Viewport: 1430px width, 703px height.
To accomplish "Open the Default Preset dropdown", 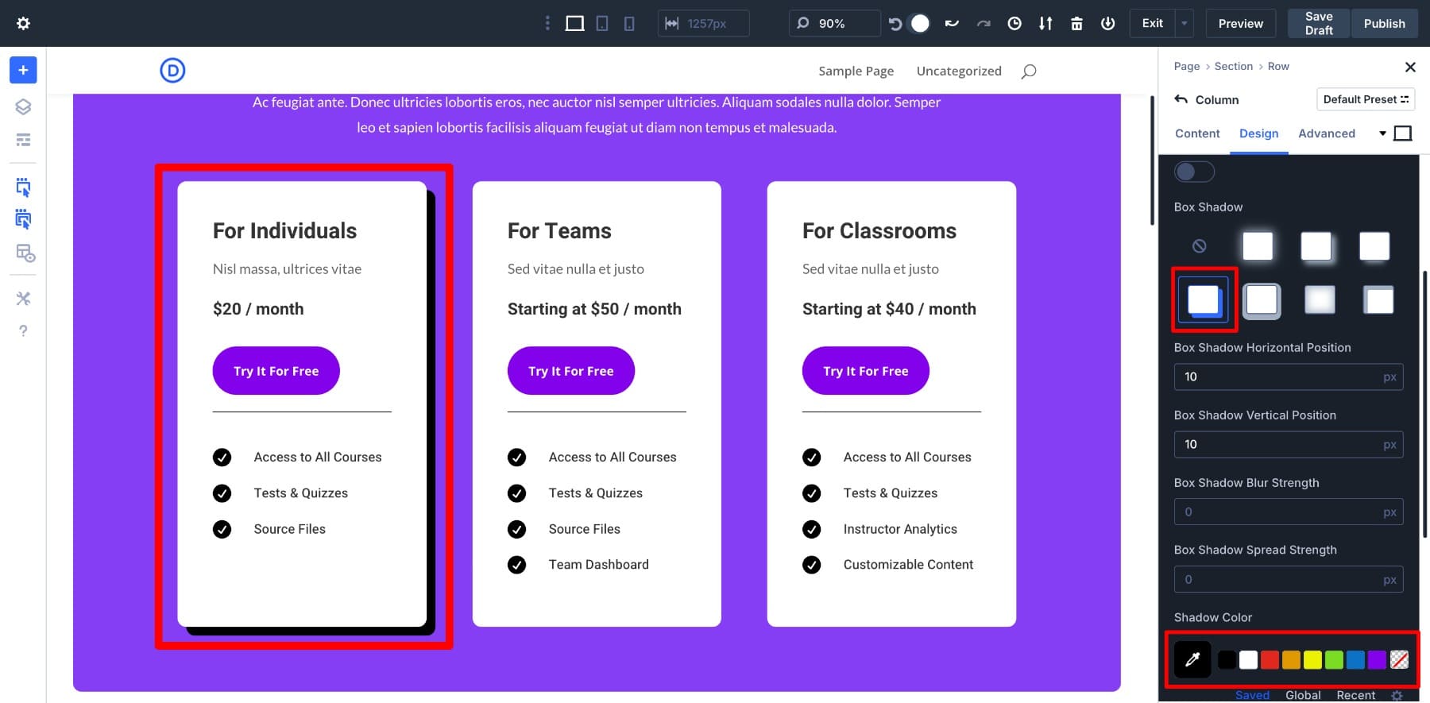I will (1365, 99).
